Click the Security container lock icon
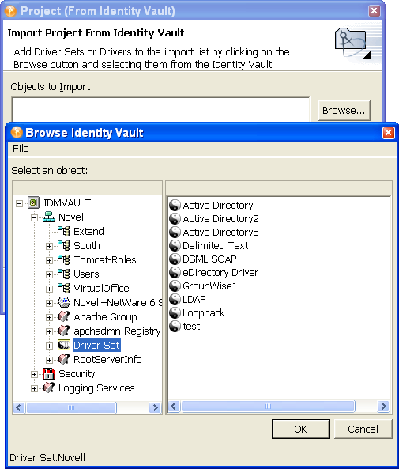 [49, 373]
